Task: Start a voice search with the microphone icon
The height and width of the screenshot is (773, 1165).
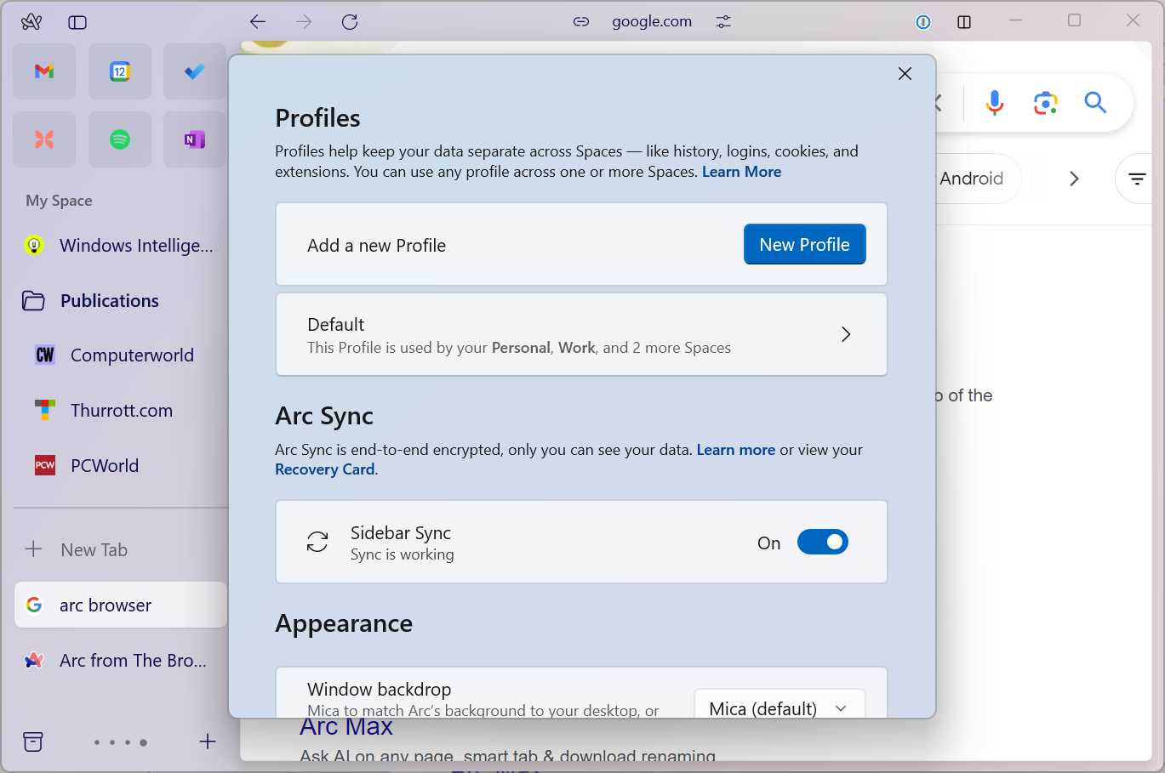Action: pyautogui.click(x=993, y=102)
